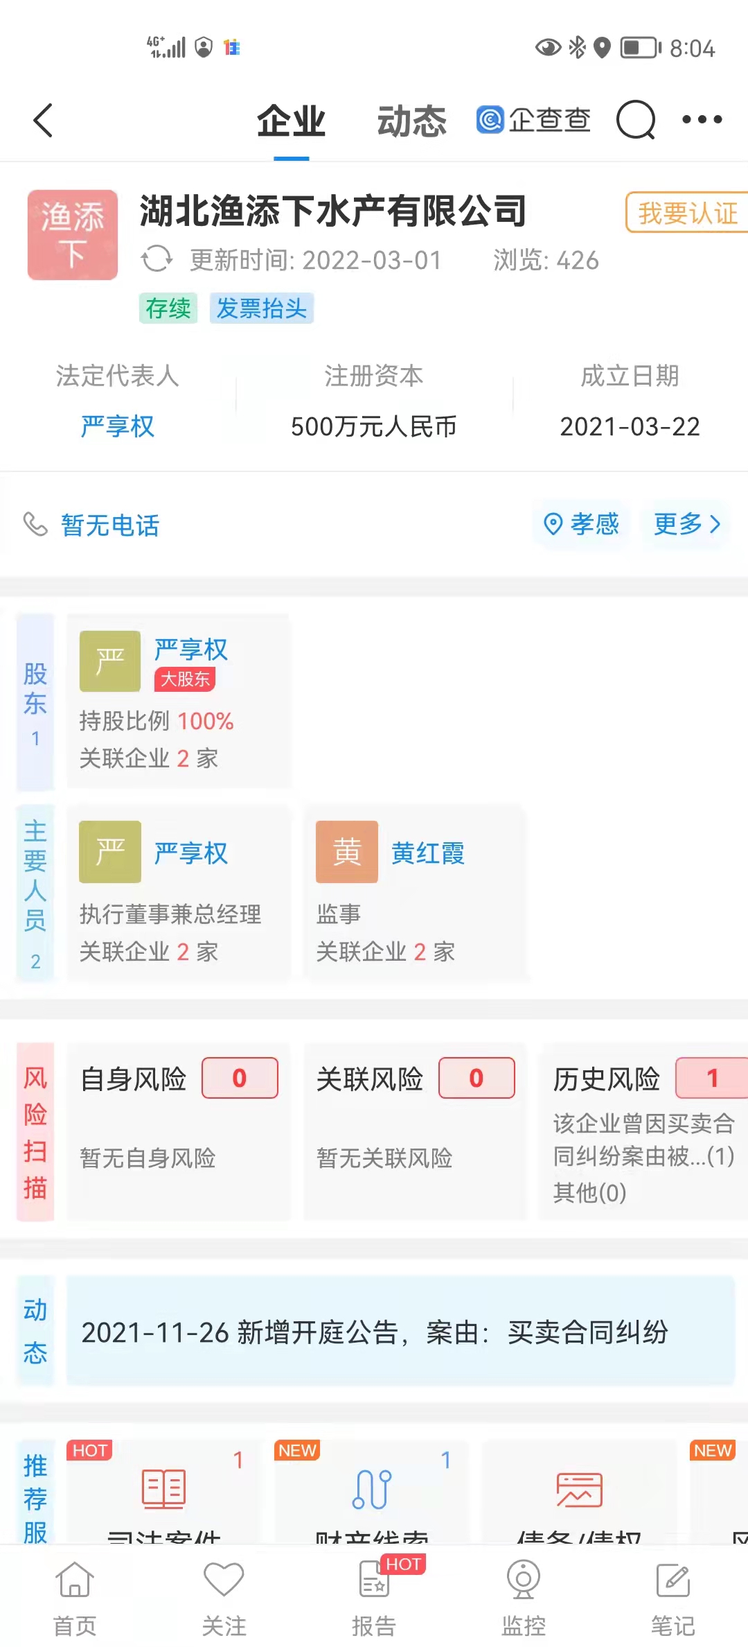Screen dimensions: 748x1647
Task: Tap the refresh update-time icon
Action: [x=157, y=259]
